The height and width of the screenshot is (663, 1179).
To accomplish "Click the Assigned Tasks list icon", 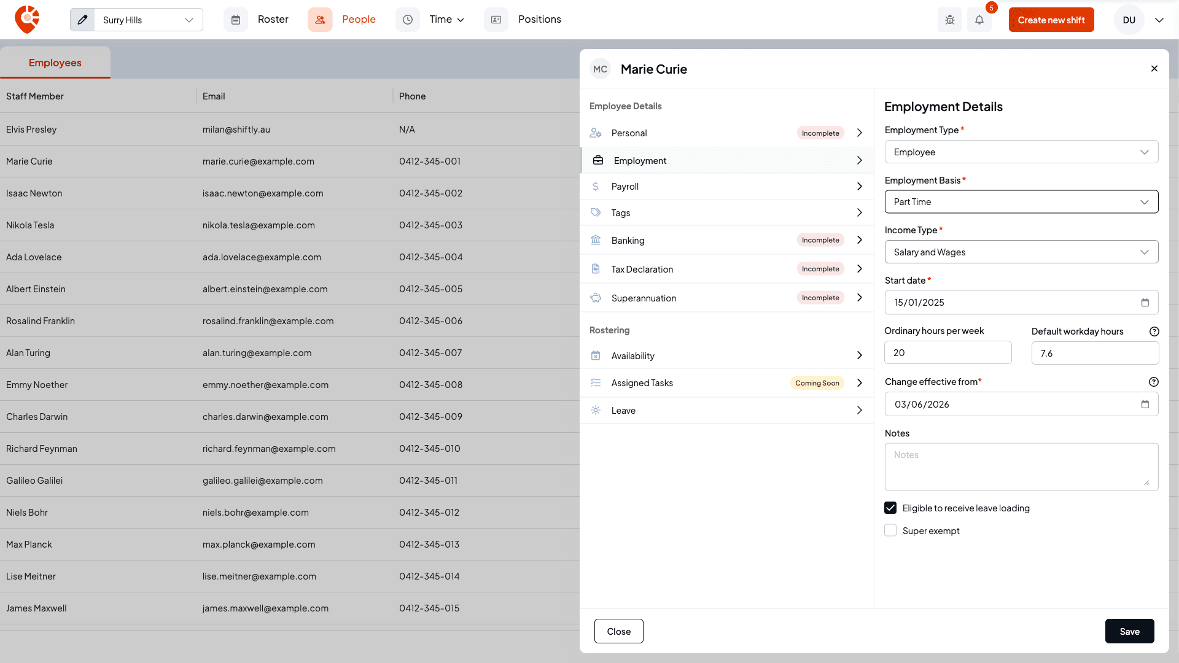I will click(596, 382).
